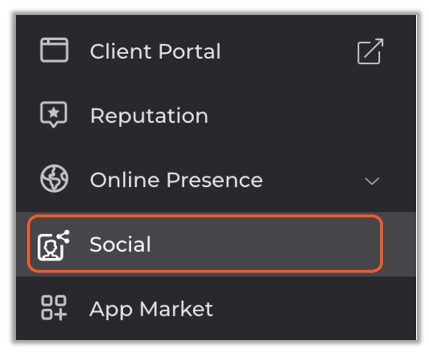429x353 pixels.
Task: Click the Social profile share icon
Action: [54, 245]
